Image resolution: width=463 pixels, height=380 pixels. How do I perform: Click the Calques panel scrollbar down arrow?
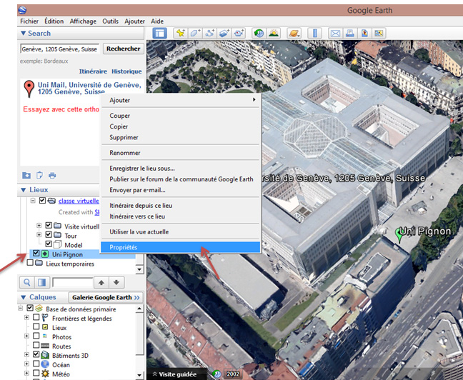coord(139,376)
